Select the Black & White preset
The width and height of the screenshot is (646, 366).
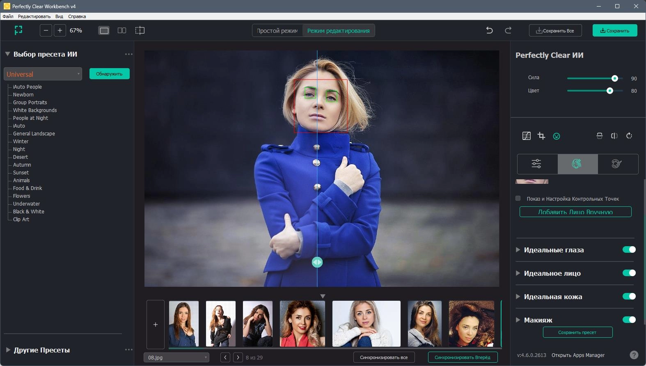tap(29, 212)
